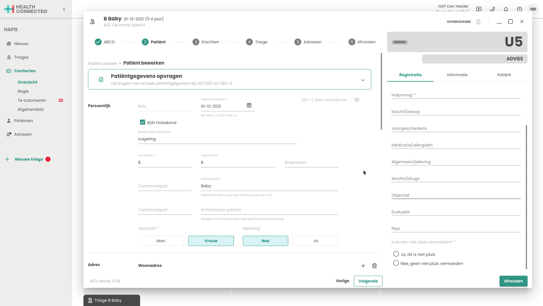Click the phone icon in top bar
Viewport: 543px width, 306px height.
492,9
